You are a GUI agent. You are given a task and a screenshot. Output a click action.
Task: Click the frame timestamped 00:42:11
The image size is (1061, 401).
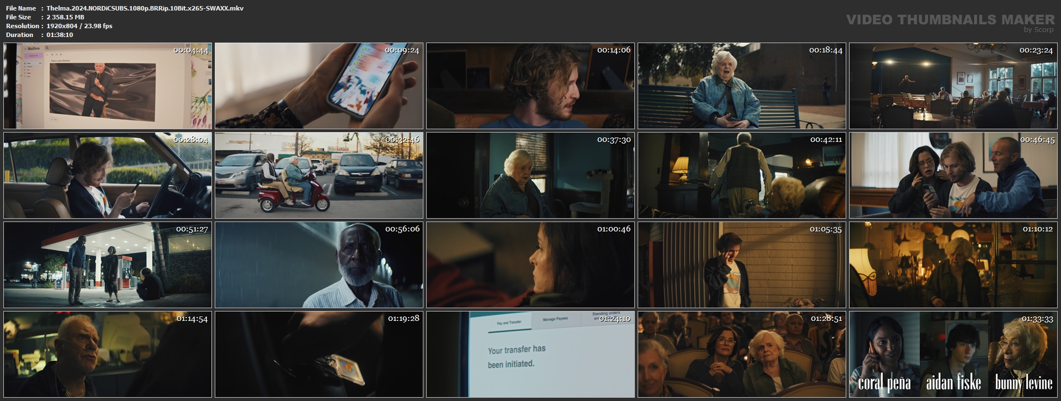[x=742, y=176]
